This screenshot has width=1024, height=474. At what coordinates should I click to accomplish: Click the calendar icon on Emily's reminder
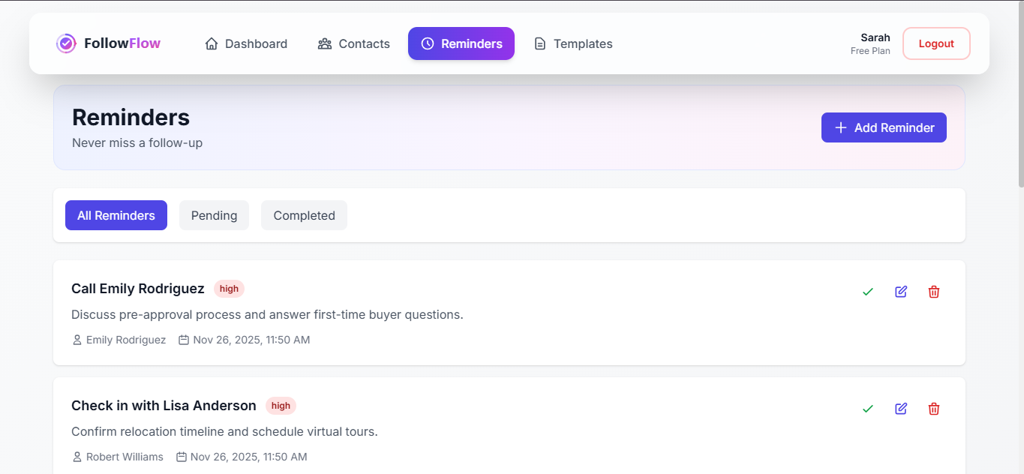[x=184, y=339]
